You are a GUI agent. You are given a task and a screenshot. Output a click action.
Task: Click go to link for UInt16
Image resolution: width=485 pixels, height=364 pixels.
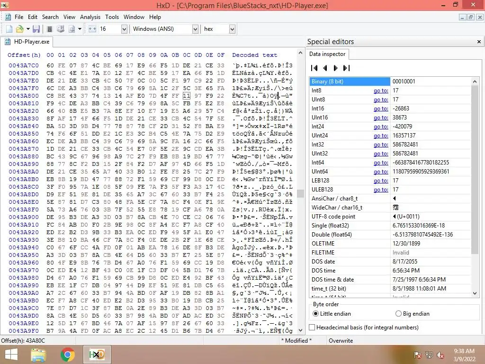tap(381, 118)
